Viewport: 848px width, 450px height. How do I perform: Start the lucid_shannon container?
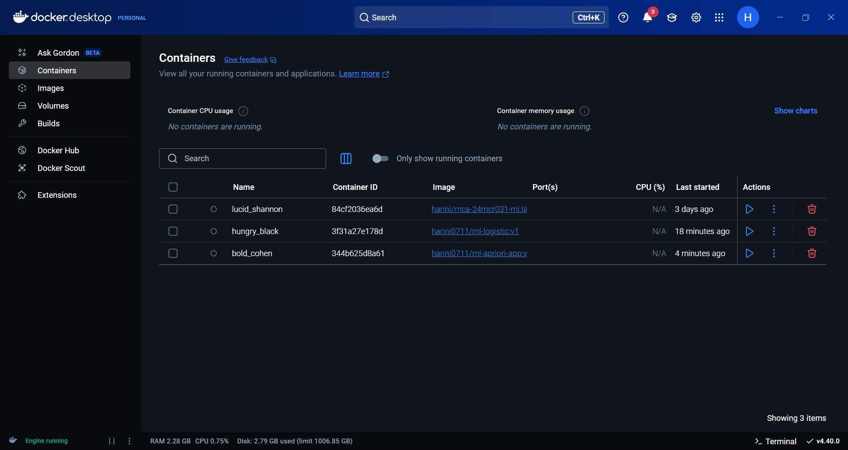749,209
